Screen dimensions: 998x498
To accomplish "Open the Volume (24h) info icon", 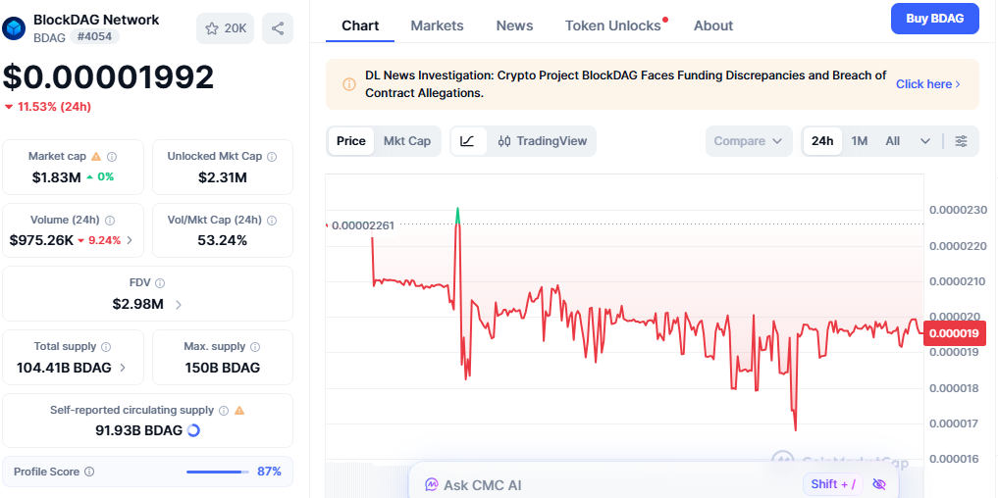I will click(110, 220).
